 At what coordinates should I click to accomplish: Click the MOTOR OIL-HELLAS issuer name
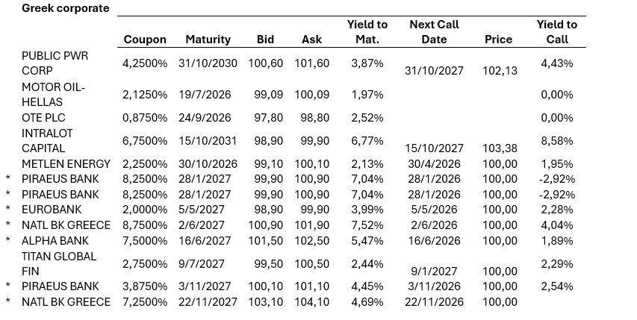pos(54,95)
